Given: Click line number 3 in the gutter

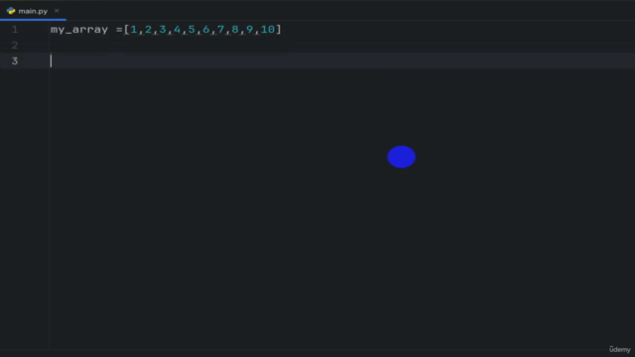Looking at the screenshot, I should click(15, 61).
